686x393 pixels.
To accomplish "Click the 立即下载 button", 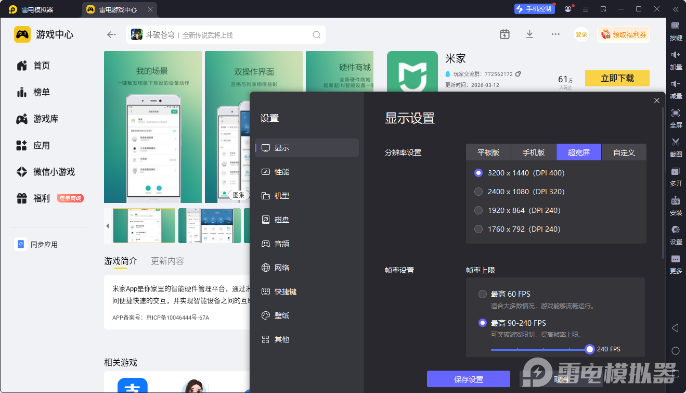I will 617,78.
